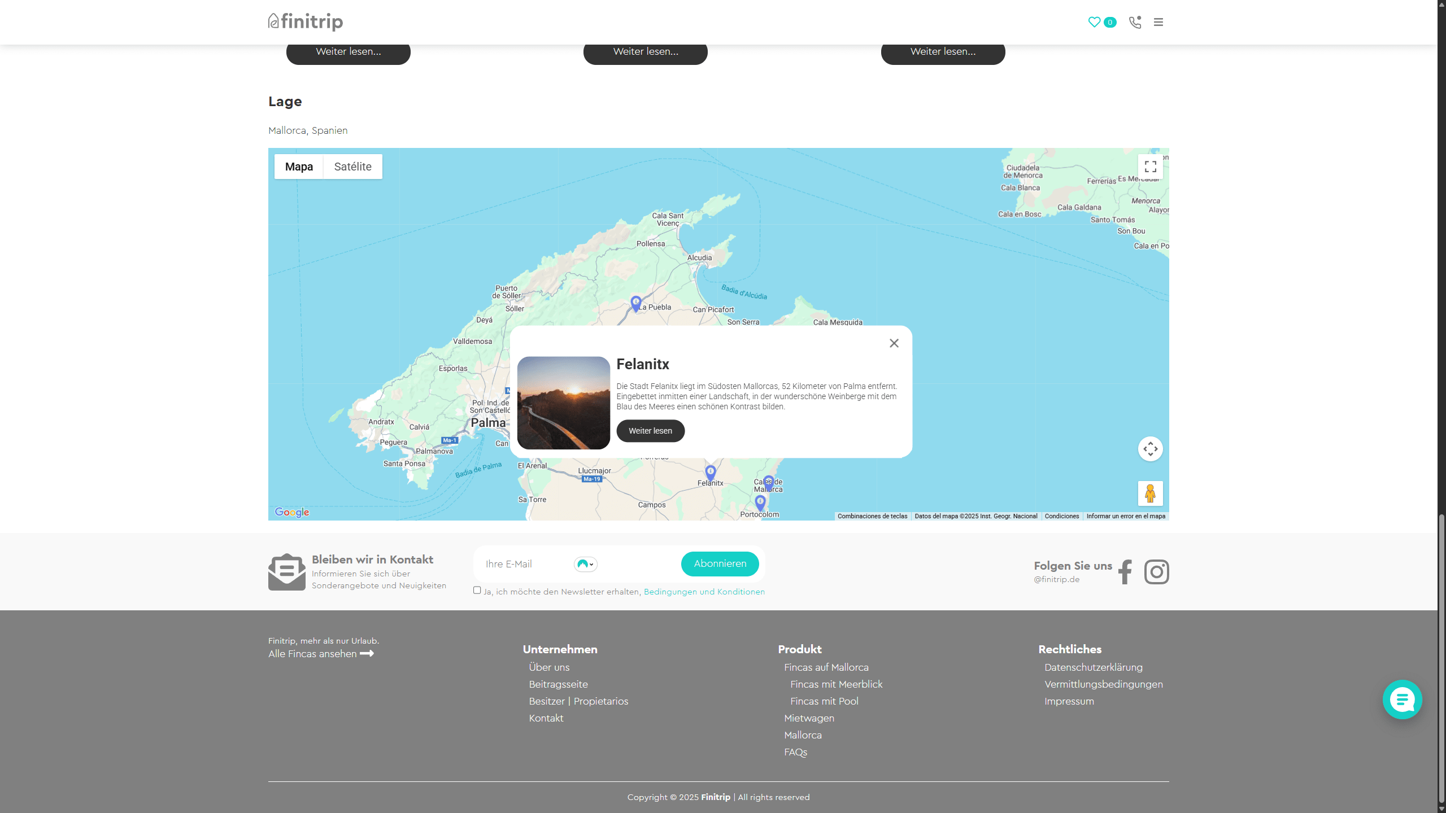1446x813 pixels.
Task: Open dropdown inside the email field
Action: tap(586, 564)
